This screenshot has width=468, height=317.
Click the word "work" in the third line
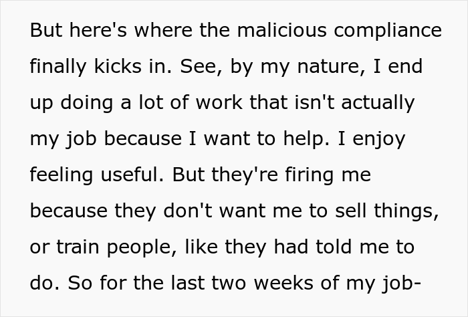[x=222, y=104]
